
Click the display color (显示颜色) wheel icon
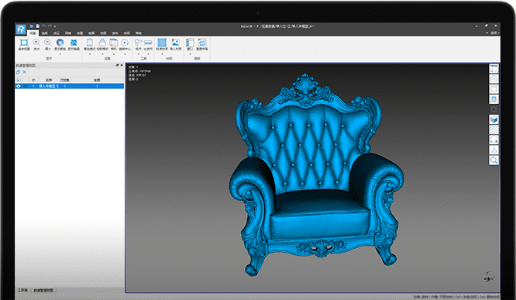60,42
